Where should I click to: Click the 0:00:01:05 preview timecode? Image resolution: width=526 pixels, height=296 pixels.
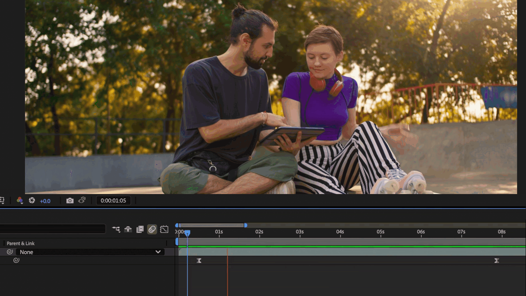[x=113, y=201]
